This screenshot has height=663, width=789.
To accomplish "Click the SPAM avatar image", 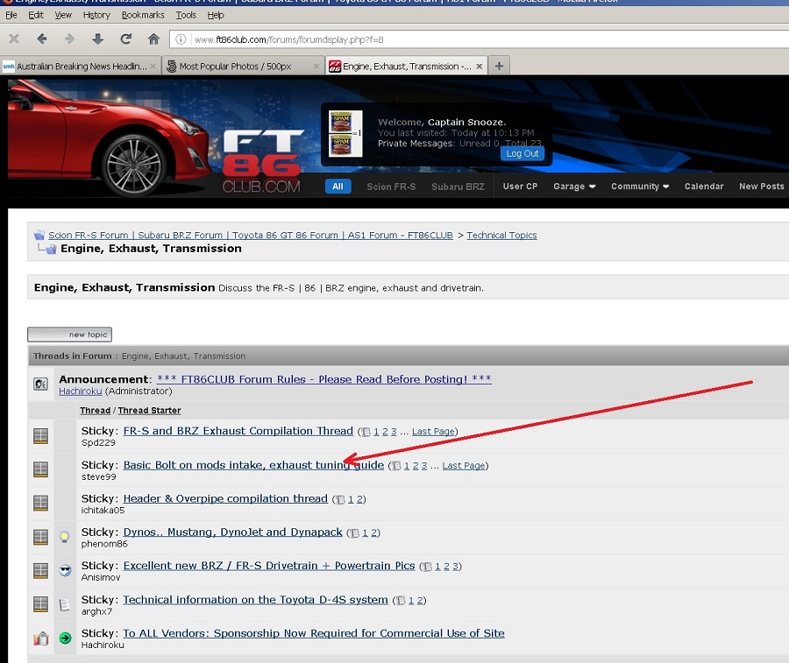I will pyautogui.click(x=339, y=133).
